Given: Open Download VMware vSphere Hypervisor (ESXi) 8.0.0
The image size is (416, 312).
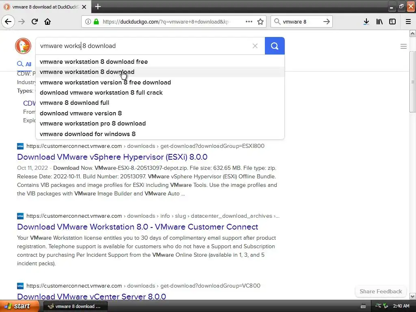Looking at the screenshot, I should click(x=112, y=157).
